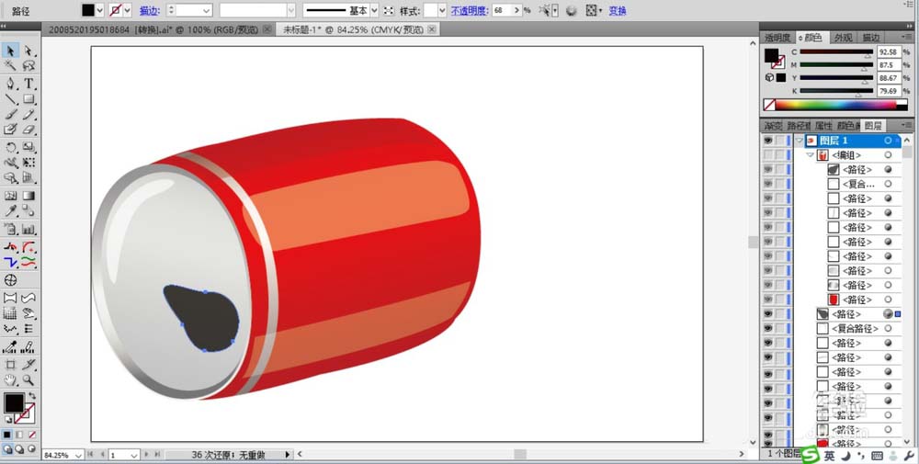
Task: Select the Direct Selection white arrow tool
Action: (29, 51)
